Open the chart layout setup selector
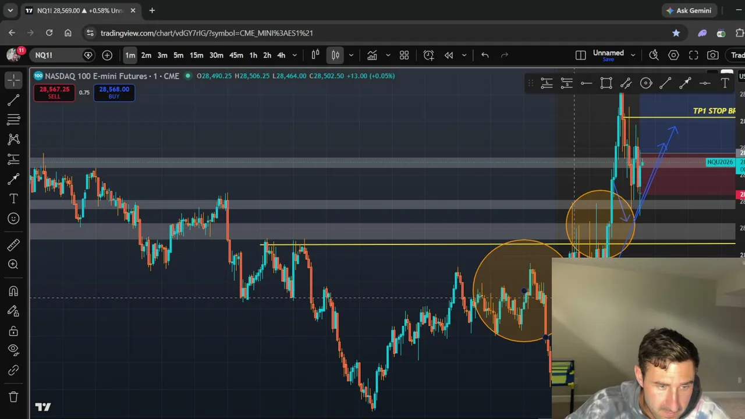Screen dimensions: 745x419 click(x=581, y=55)
